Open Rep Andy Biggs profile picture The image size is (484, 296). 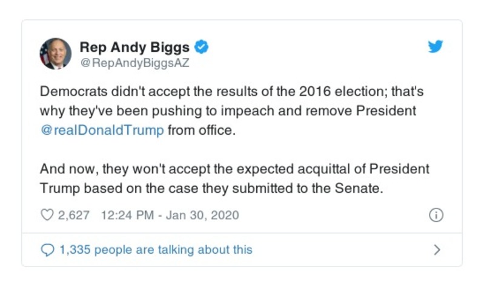55,53
